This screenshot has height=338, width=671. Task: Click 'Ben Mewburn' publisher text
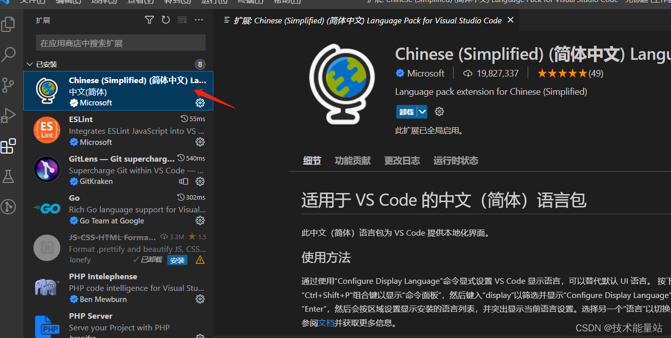tap(103, 299)
